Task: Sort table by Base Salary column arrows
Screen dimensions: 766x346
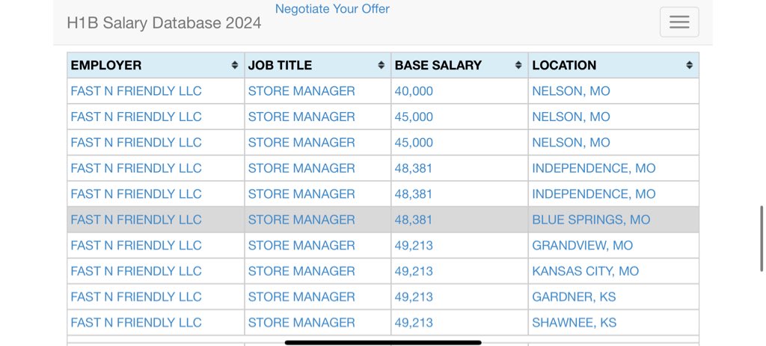Action: [x=518, y=66]
